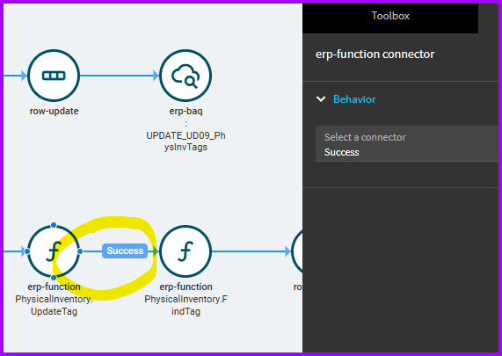
Task: Switch to the Toolbox tab
Action: tap(390, 16)
